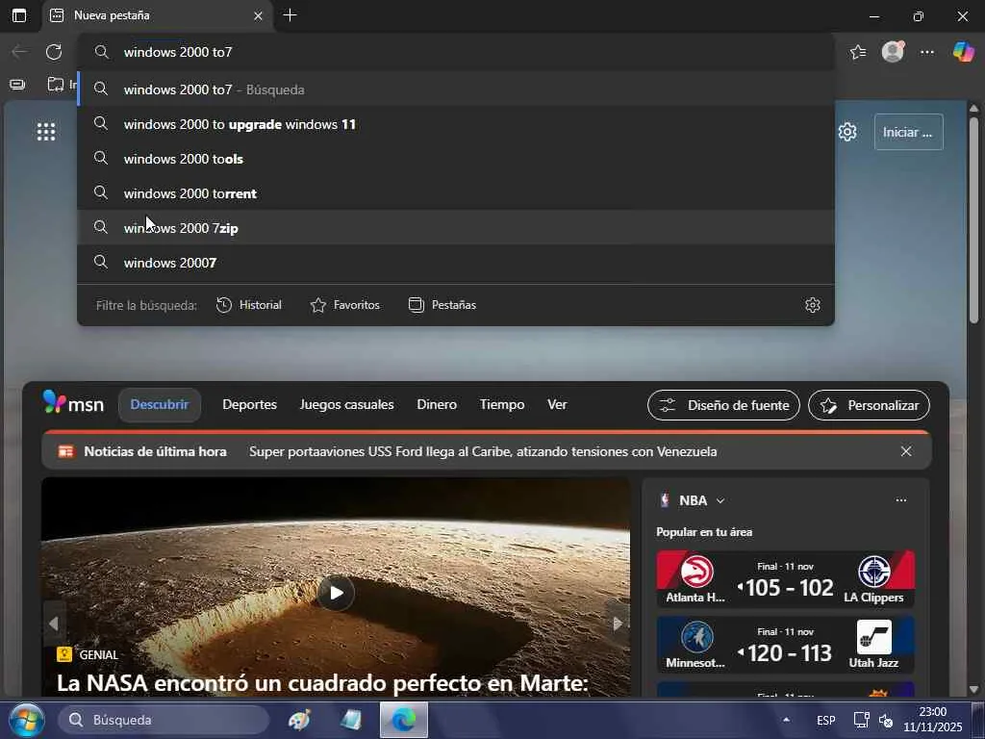Go to previous news slide arrow
The width and height of the screenshot is (985, 739).
[54, 624]
